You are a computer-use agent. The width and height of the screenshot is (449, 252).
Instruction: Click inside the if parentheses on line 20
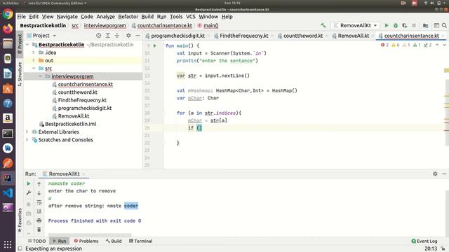click(x=199, y=127)
